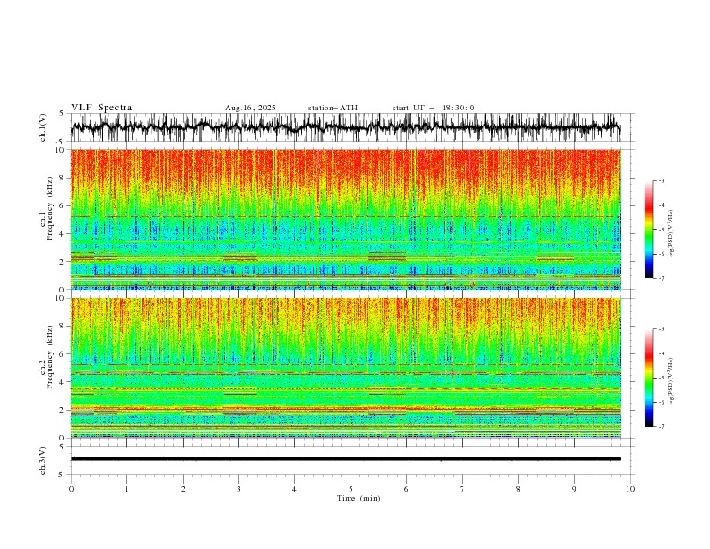This screenshot has height=549, width=710.
Task: Click the time axis tick label '10'
Action: [x=630, y=489]
